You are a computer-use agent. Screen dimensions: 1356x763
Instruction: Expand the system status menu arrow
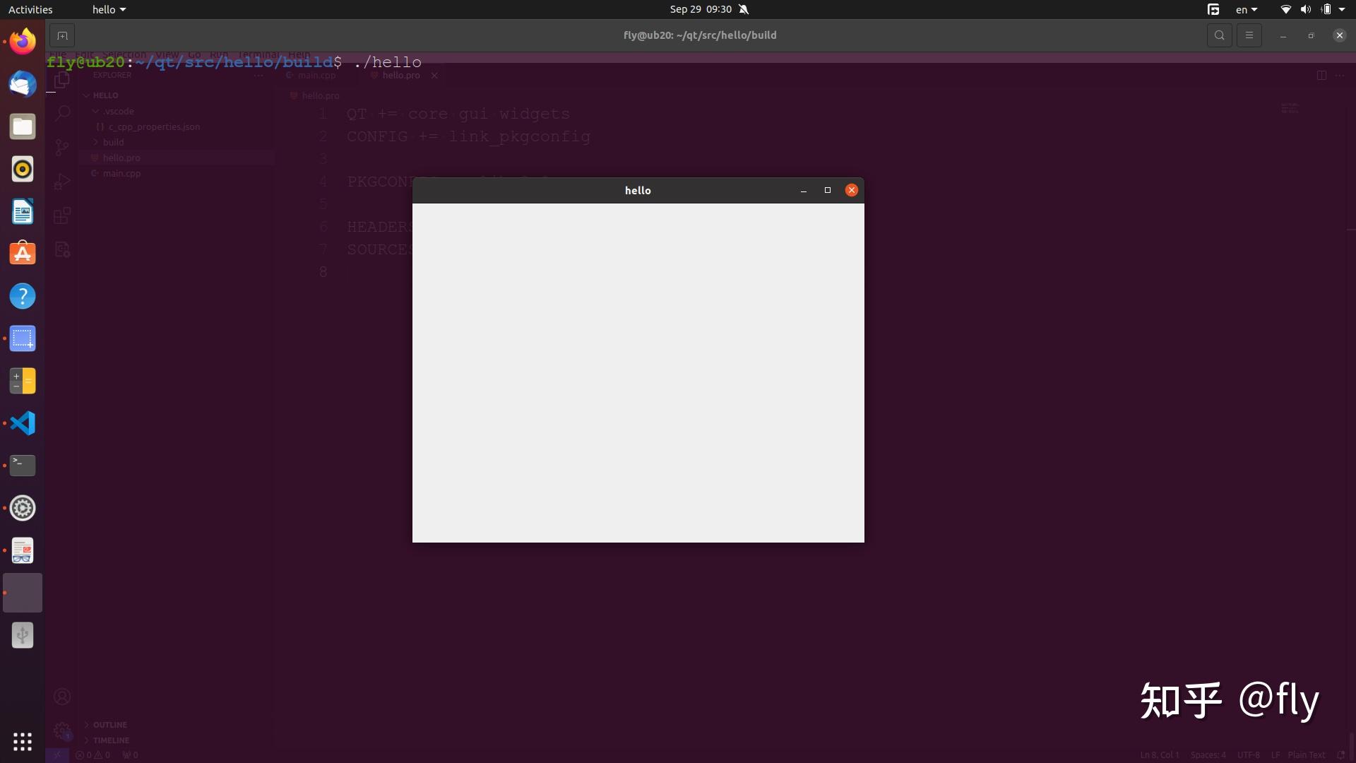[1342, 9]
